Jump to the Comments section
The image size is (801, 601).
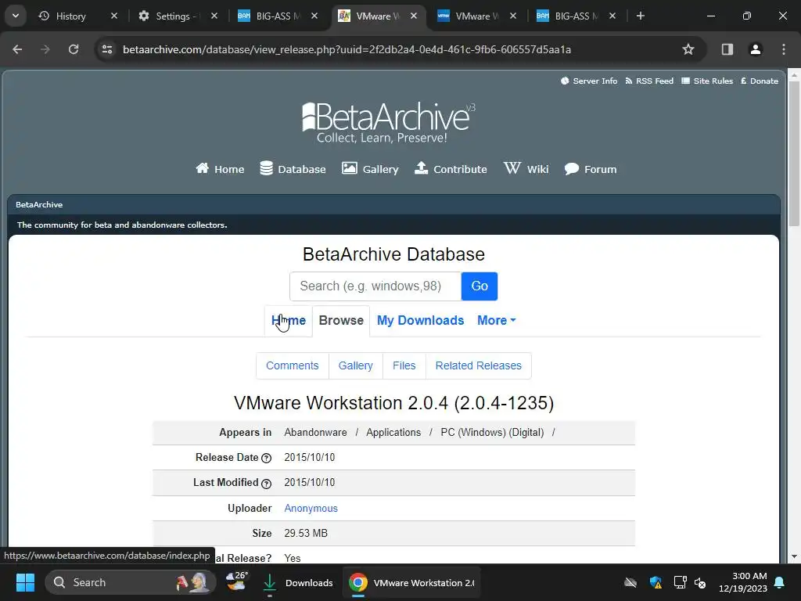[293, 366]
